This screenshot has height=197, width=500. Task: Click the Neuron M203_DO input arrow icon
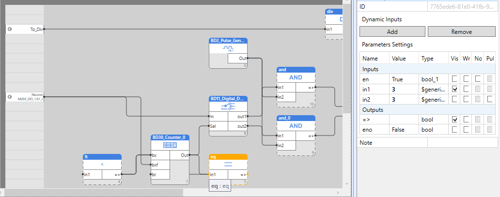click(x=10, y=97)
